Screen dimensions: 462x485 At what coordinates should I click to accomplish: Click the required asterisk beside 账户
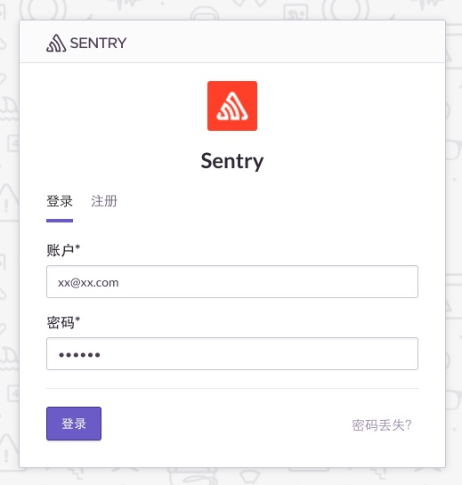pos(77,247)
